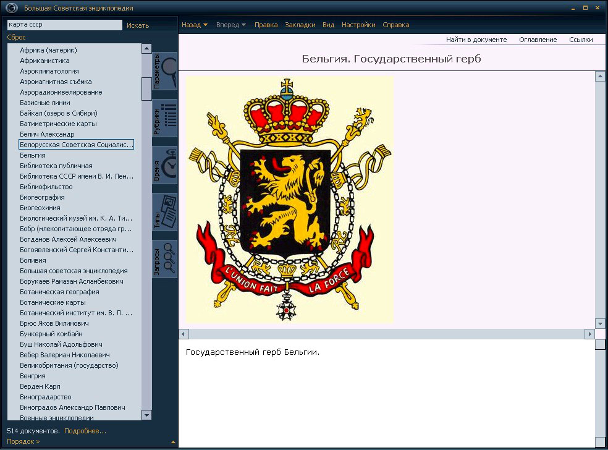Click the down arrow of the article list scrollbar
The image size is (608, 450).
pos(146,415)
